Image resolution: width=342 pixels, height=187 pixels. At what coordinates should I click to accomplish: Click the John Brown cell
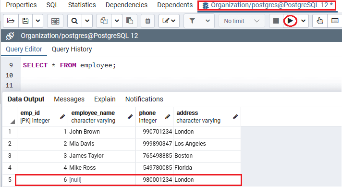coord(102,132)
